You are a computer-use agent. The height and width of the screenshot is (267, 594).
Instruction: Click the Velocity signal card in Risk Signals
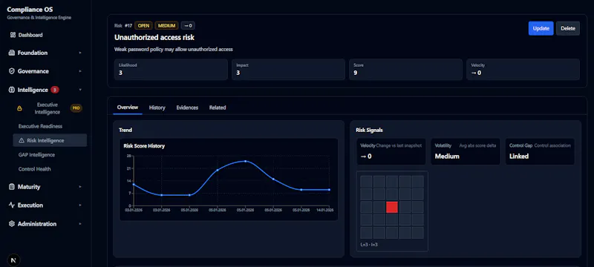tap(391, 151)
